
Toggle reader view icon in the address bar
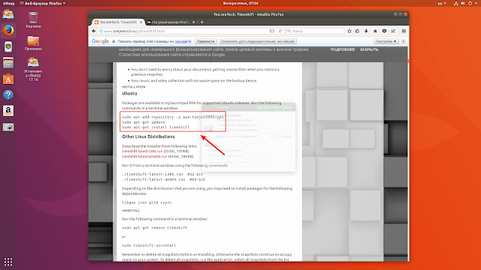pyautogui.click(x=272, y=31)
